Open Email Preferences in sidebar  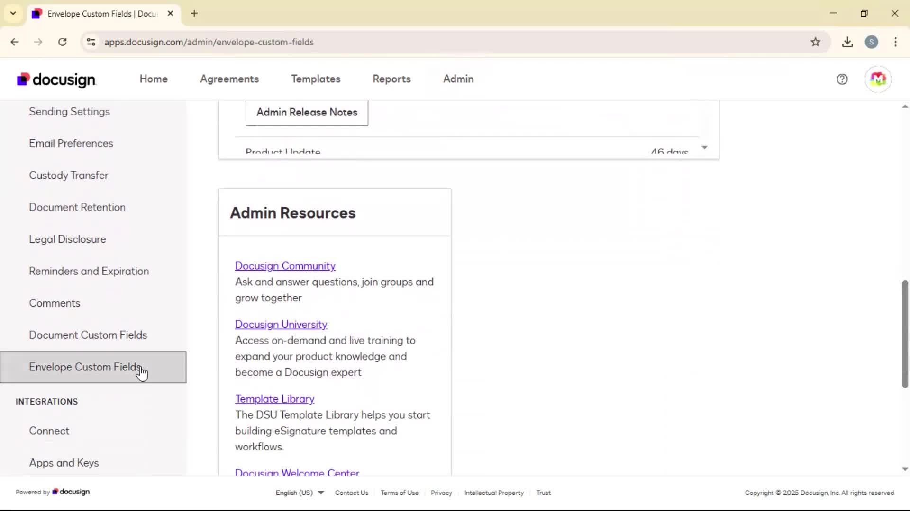[x=71, y=143]
